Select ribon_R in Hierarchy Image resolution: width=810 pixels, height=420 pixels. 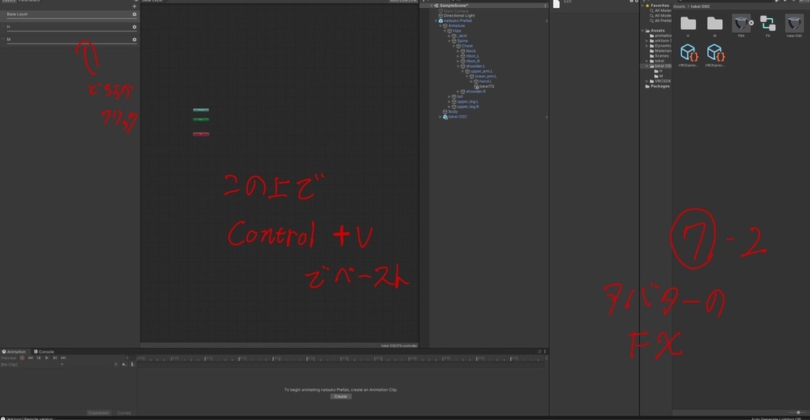(472, 62)
